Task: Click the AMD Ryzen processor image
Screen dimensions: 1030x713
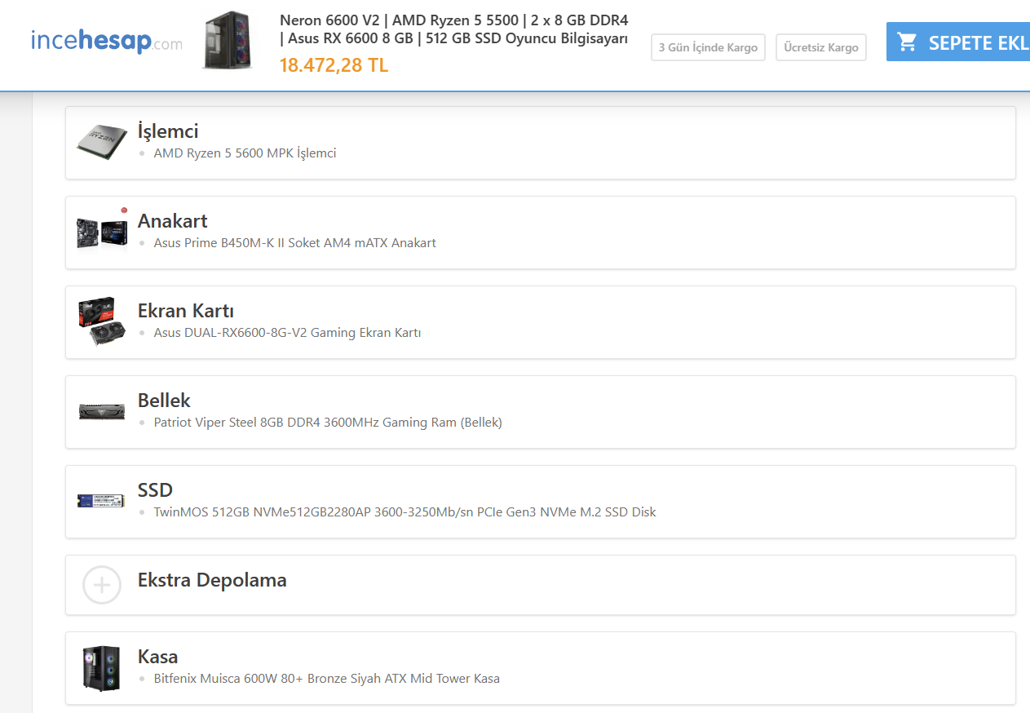Action: pyautogui.click(x=102, y=142)
